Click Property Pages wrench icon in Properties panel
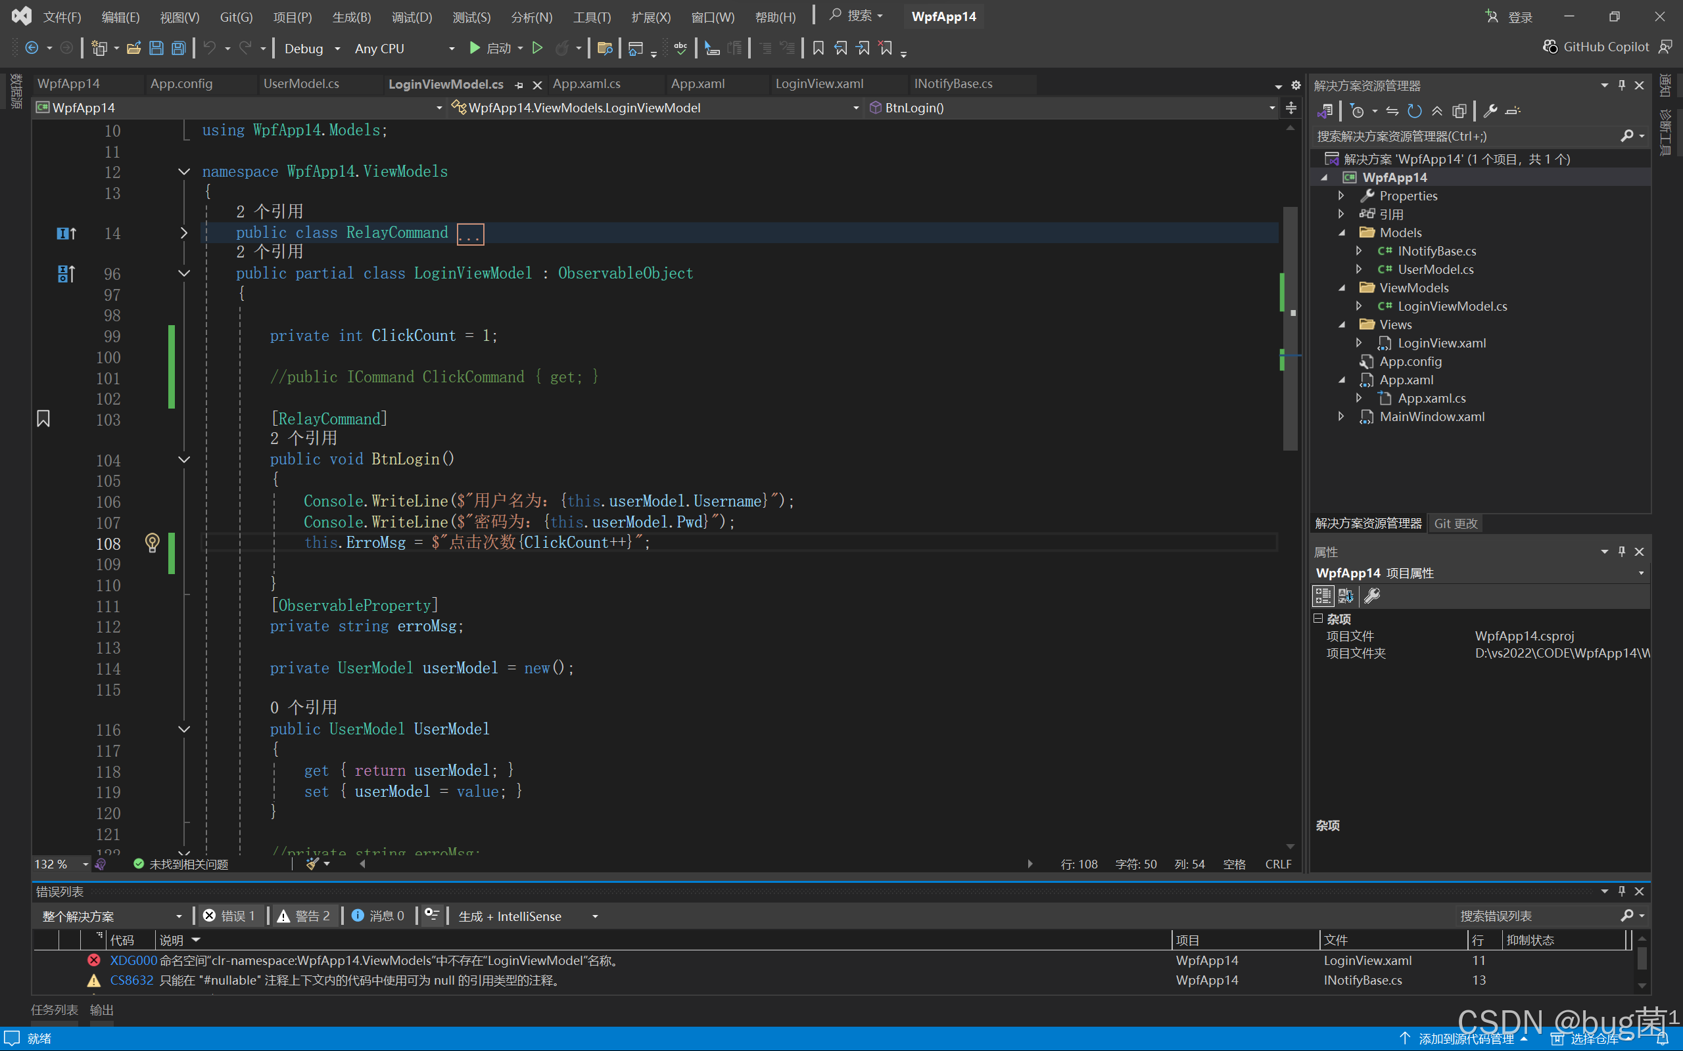This screenshot has height=1051, width=1683. pyautogui.click(x=1371, y=596)
